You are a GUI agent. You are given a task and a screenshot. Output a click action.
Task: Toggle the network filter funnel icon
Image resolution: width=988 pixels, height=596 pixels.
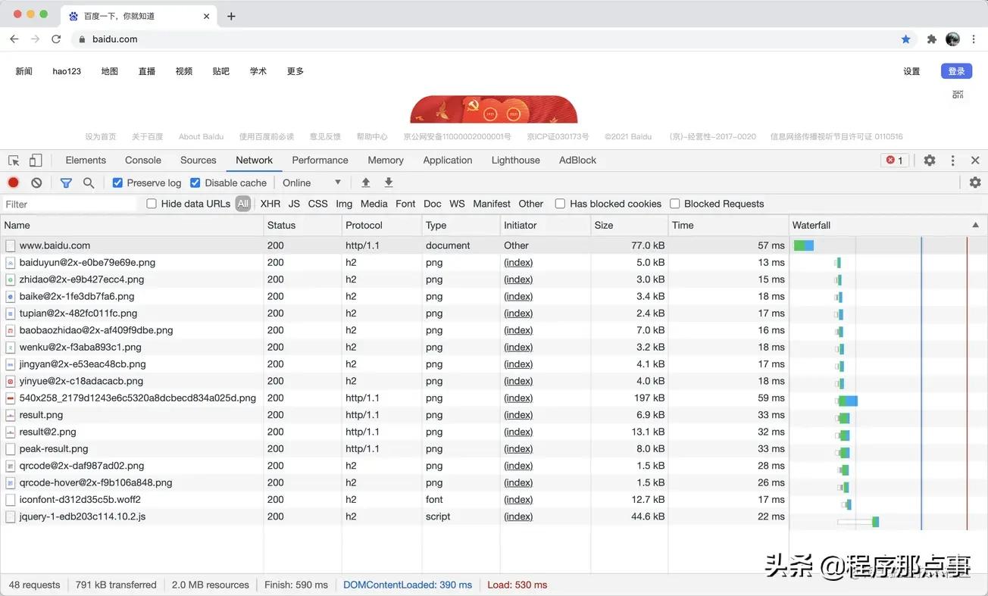pos(66,183)
